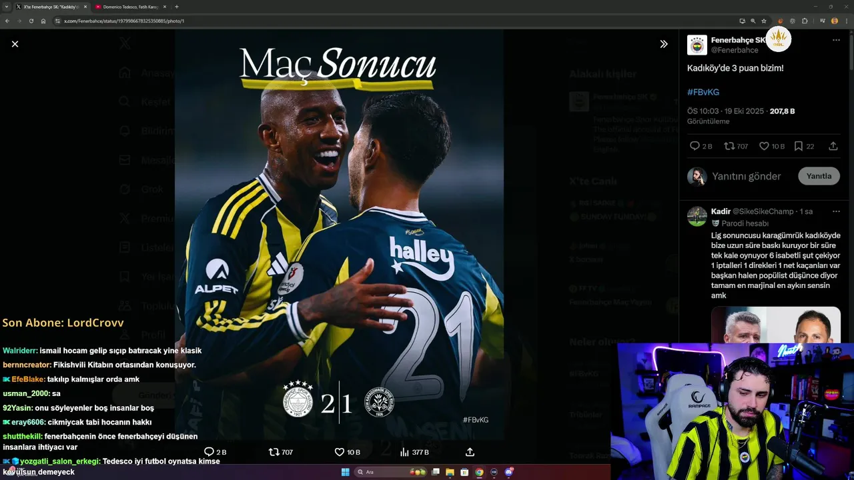Click the Maç Sonucu match result photo
The image size is (854, 480).
point(339,235)
